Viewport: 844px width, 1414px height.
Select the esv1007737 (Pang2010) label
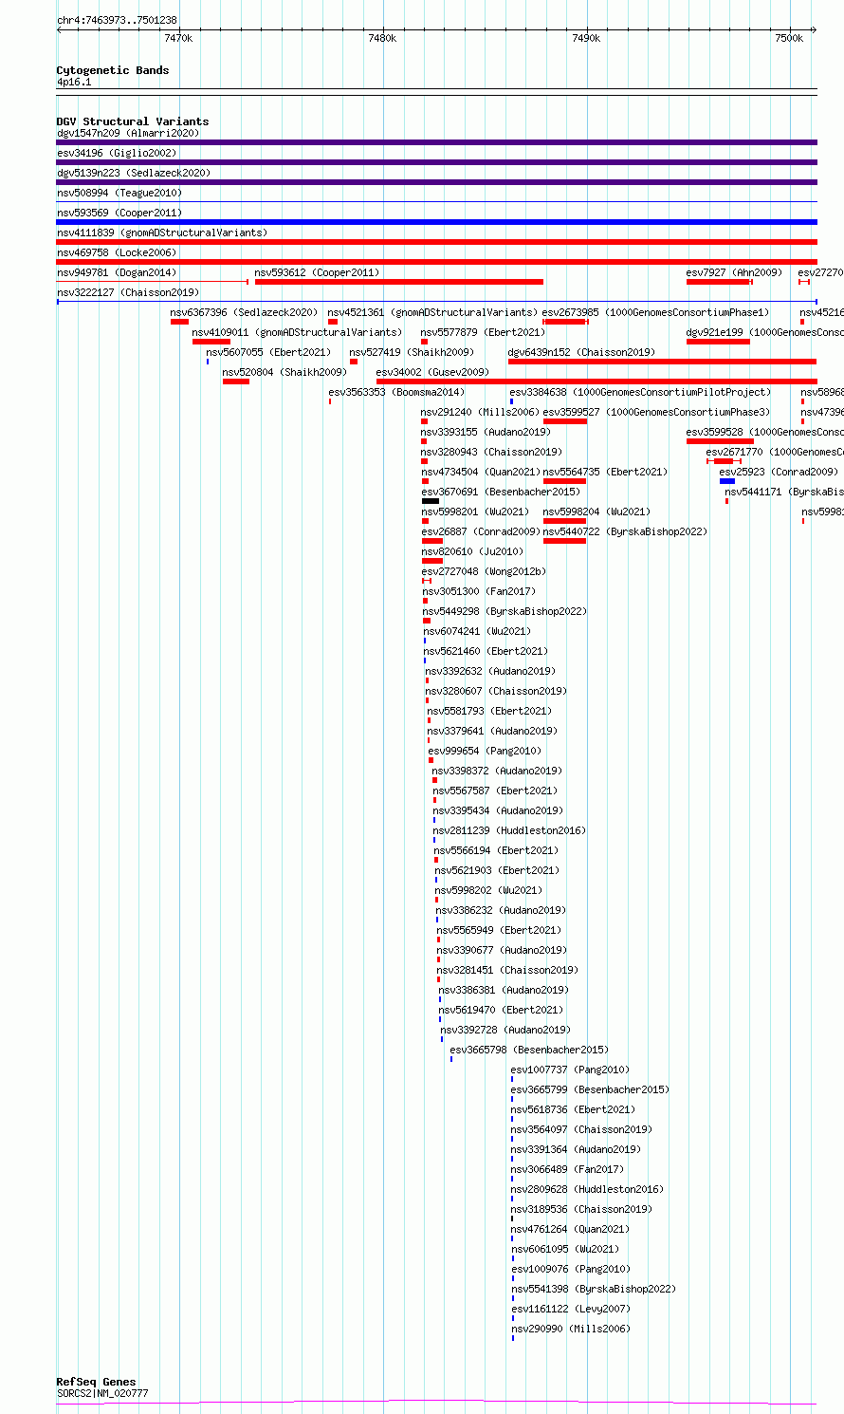pos(570,1070)
